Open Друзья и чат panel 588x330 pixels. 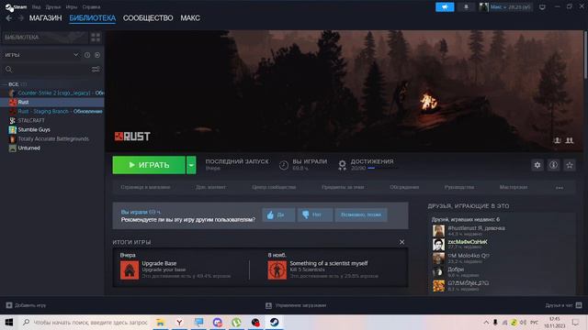tap(563, 305)
